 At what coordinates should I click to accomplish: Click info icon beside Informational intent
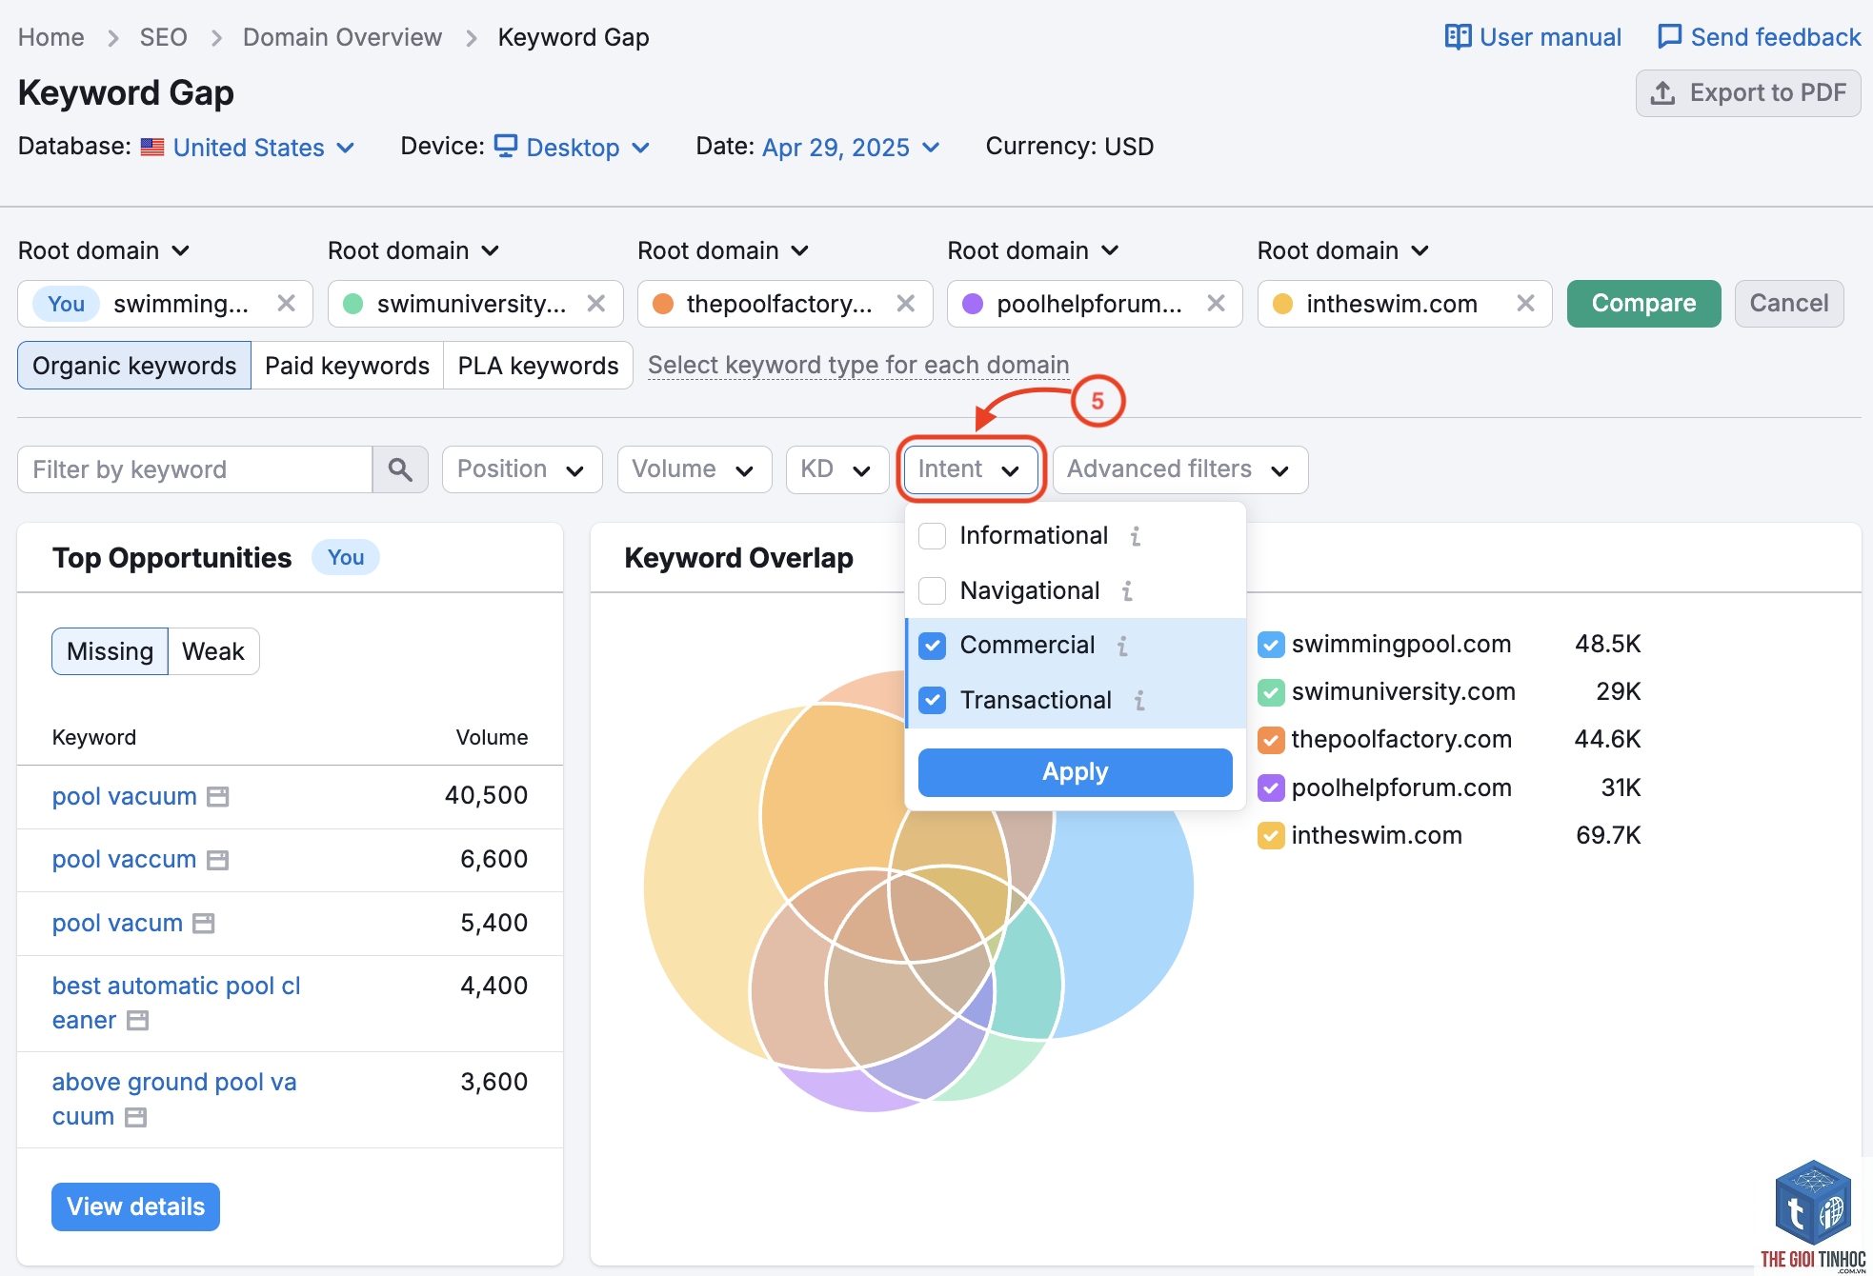(x=1136, y=536)
